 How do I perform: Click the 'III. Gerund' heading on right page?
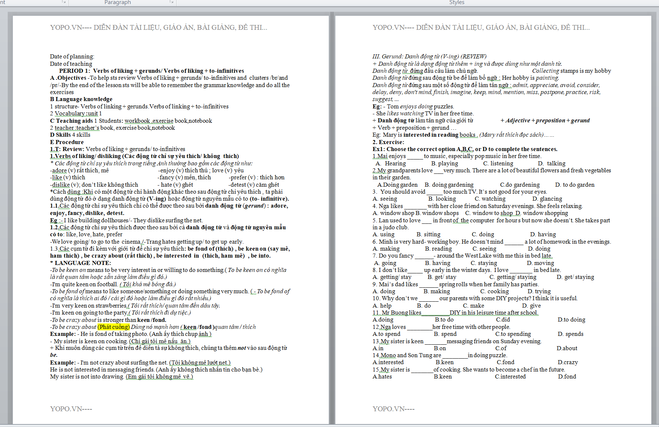pos(429,57)
